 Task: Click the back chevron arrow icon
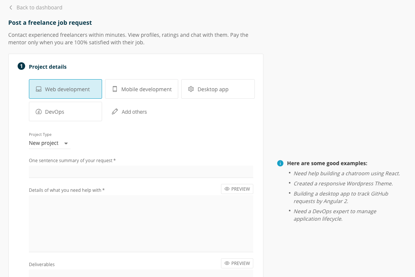tap(11, 8)
